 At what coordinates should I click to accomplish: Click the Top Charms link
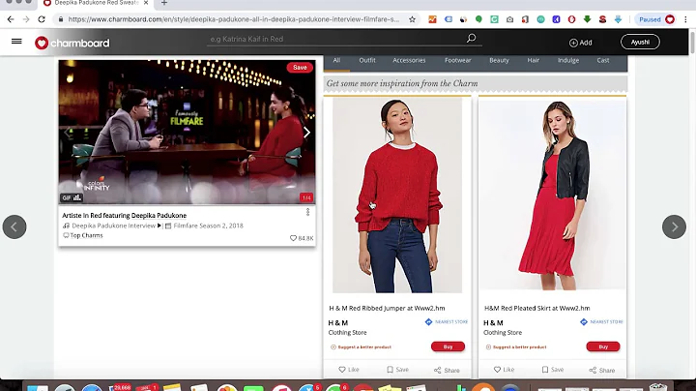pos(86,235)
